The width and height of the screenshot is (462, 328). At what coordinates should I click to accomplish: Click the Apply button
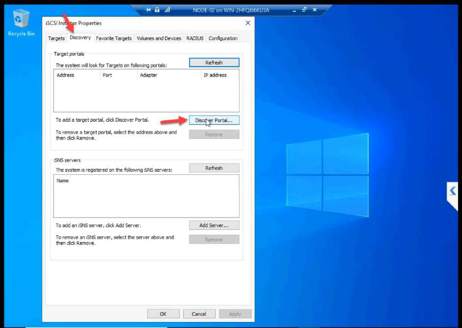[x=235, y=314]
